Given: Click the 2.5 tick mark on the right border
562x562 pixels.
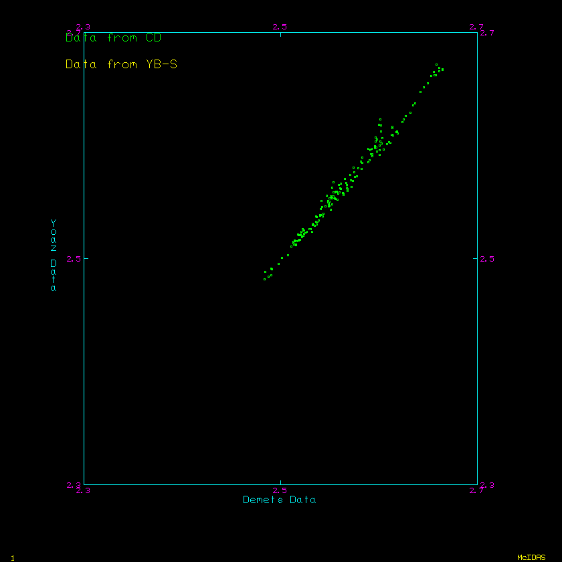Looking at the screenshot, I should (475, 258).
